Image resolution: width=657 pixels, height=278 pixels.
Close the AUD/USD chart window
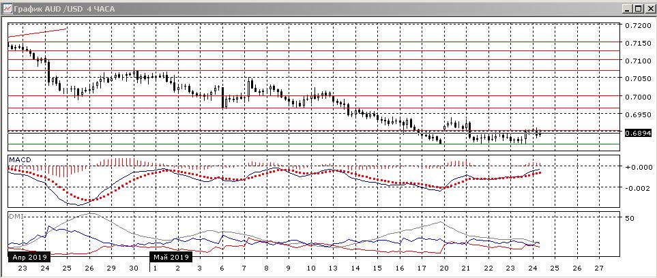[649, 9]
